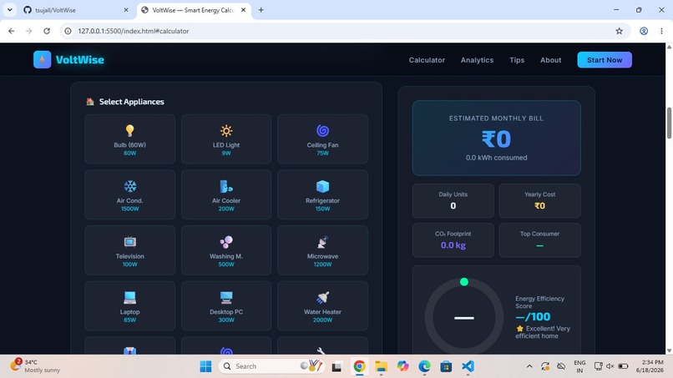The image size is (673, 378).
Task: Open the clock showing 2:34 PM
Action: [x=650, y=366]
